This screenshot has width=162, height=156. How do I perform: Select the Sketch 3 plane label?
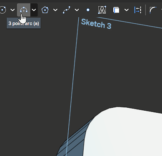tap(96, 24)
